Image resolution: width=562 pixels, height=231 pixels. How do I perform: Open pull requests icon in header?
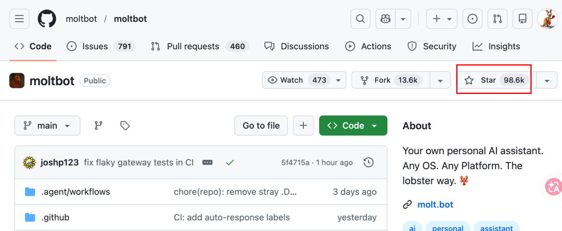(497, 19)
